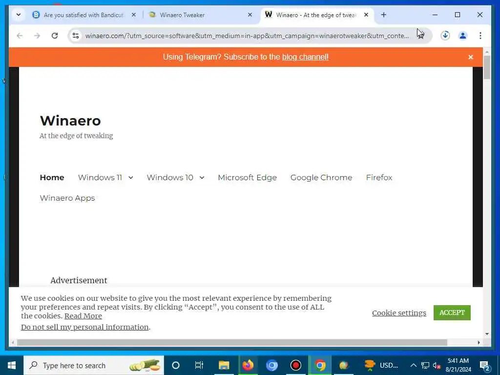
Task: Click the Winaero site title
Action: pos(70,121)
